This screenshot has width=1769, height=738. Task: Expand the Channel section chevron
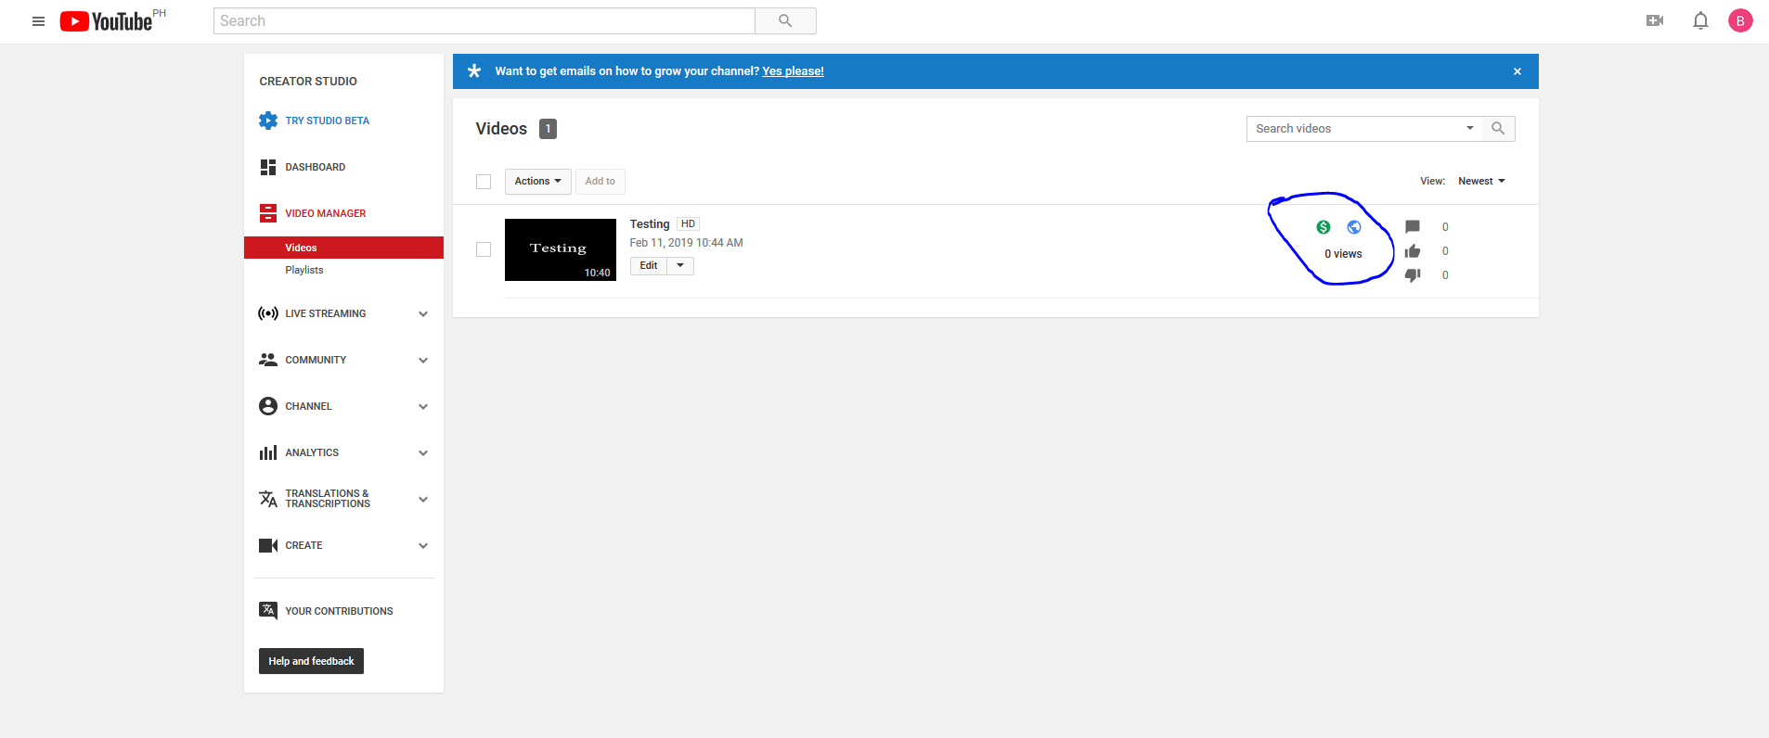pos(423,406)
